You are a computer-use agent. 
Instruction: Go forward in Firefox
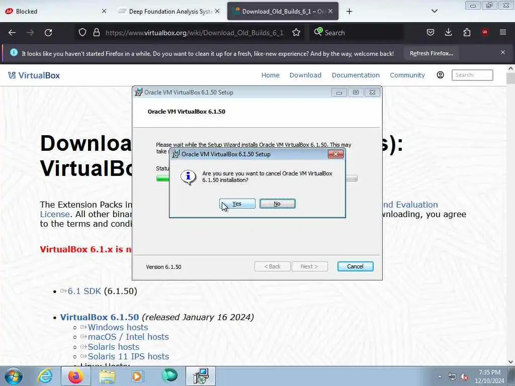30,33
